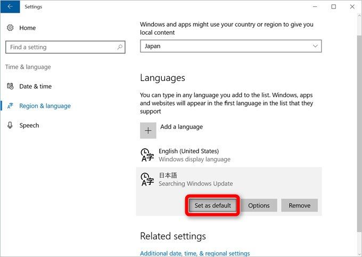Open Additional date, time, & regional settings
The image size is (362, 257).
pos(195,253)
